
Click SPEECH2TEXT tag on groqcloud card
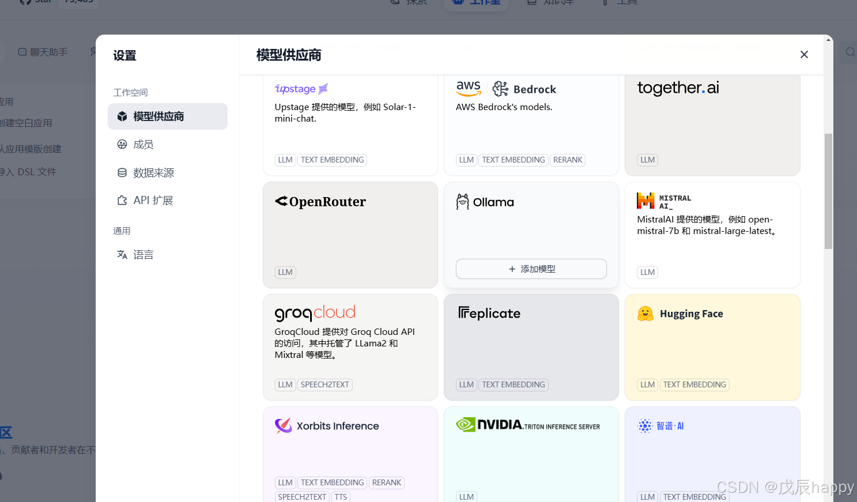click(325, 385)
